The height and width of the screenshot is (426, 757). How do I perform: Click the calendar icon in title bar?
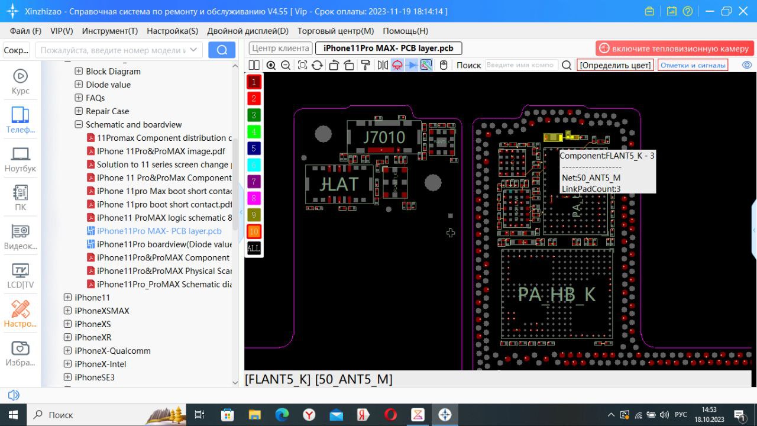click(x=671, y=11)
